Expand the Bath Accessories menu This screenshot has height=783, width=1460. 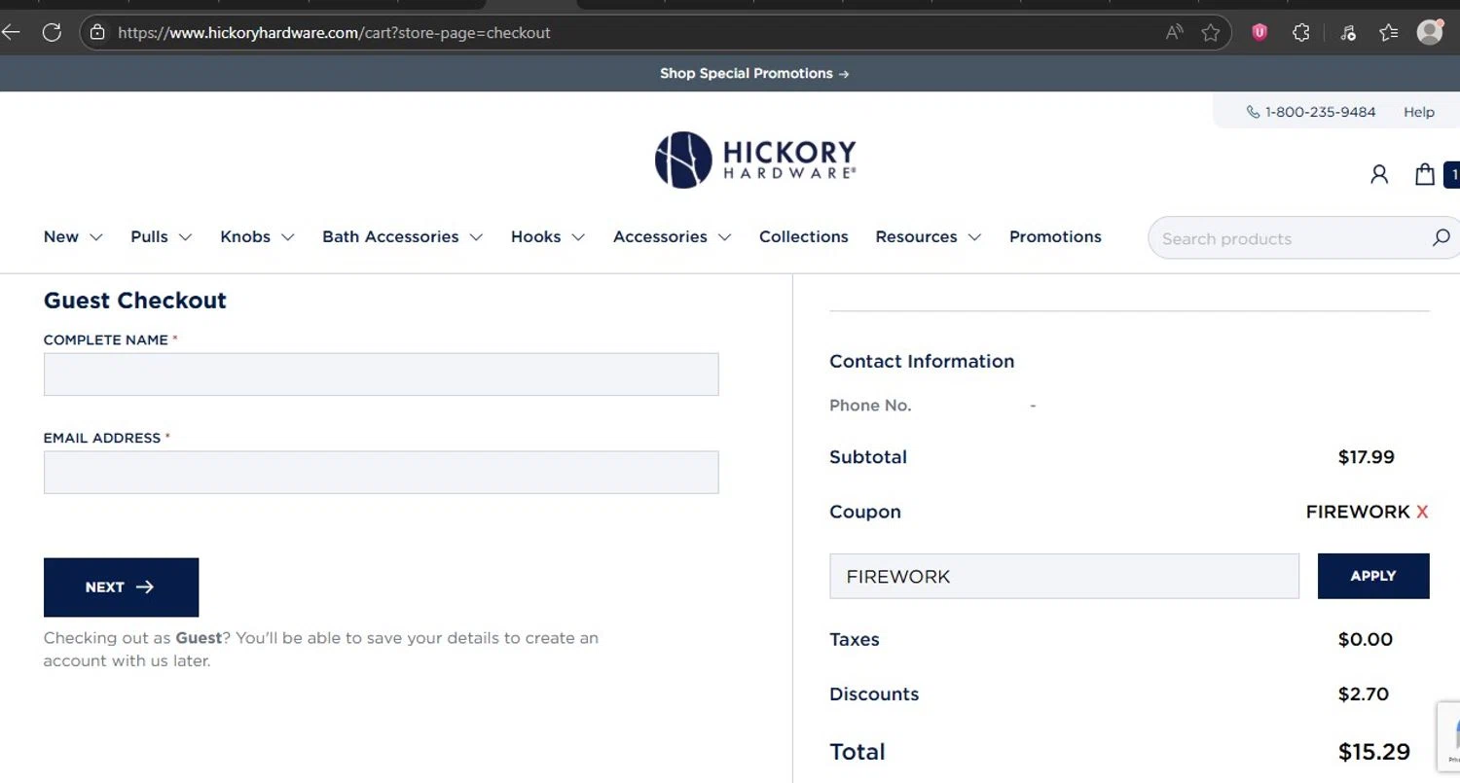[403, 236]
